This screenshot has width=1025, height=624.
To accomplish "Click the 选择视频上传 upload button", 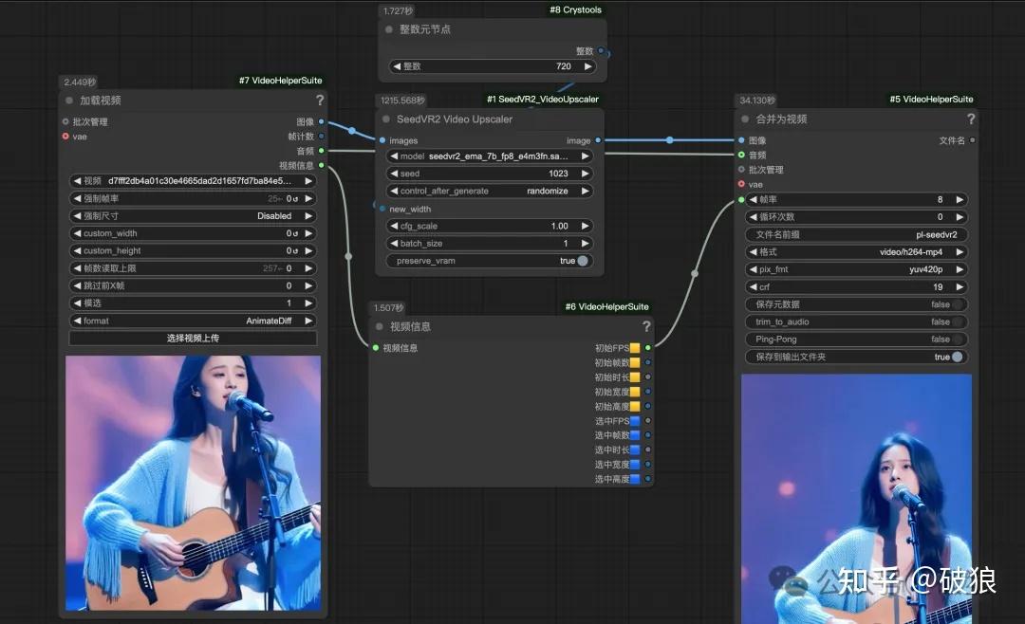I will pos(192,340).
